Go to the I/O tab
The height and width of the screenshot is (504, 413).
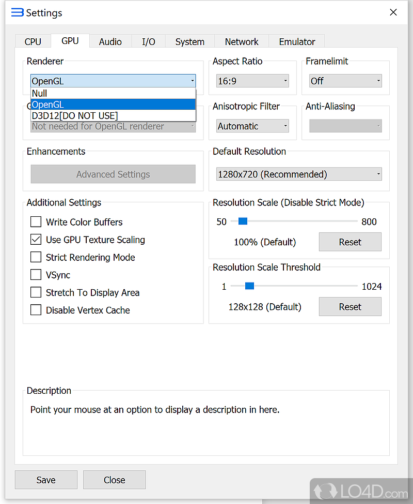coord(149,42)
